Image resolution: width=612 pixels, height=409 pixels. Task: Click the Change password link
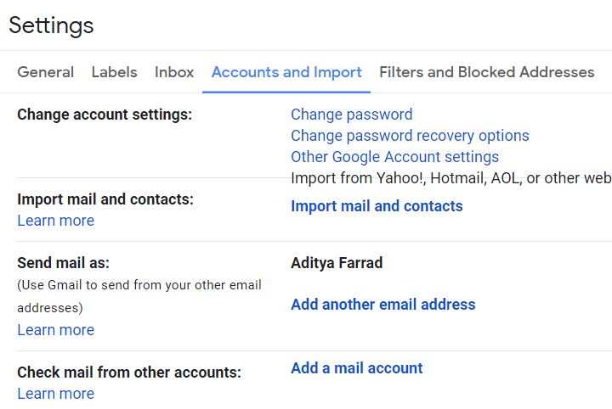pos(351,115)
